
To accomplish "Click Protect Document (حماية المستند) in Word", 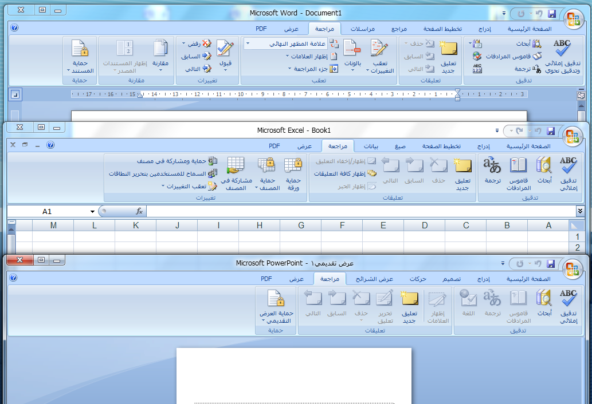I will (x=80, y=56).
